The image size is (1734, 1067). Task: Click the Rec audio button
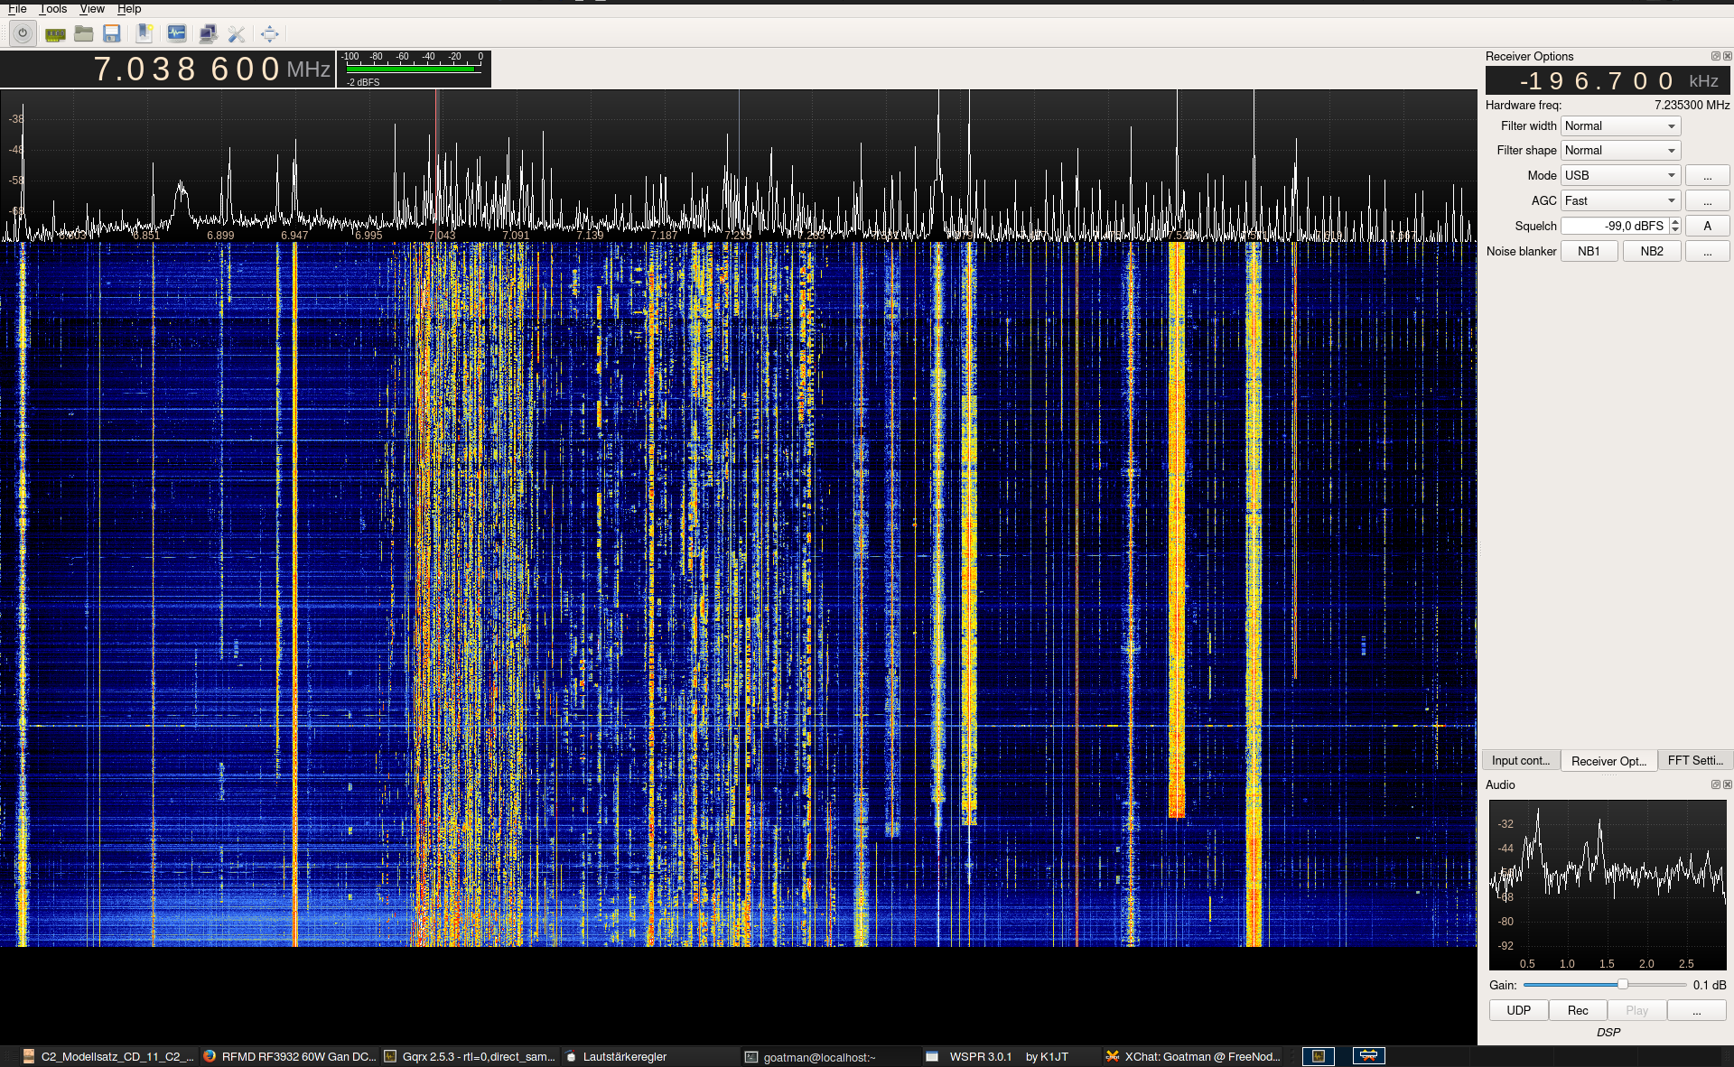tap(1578, 1010)
